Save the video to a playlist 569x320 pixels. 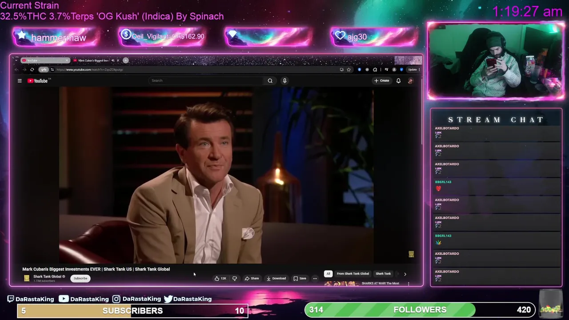(x=300, y=279)
